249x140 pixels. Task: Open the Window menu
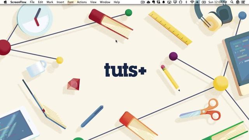(x=105, y=2)
